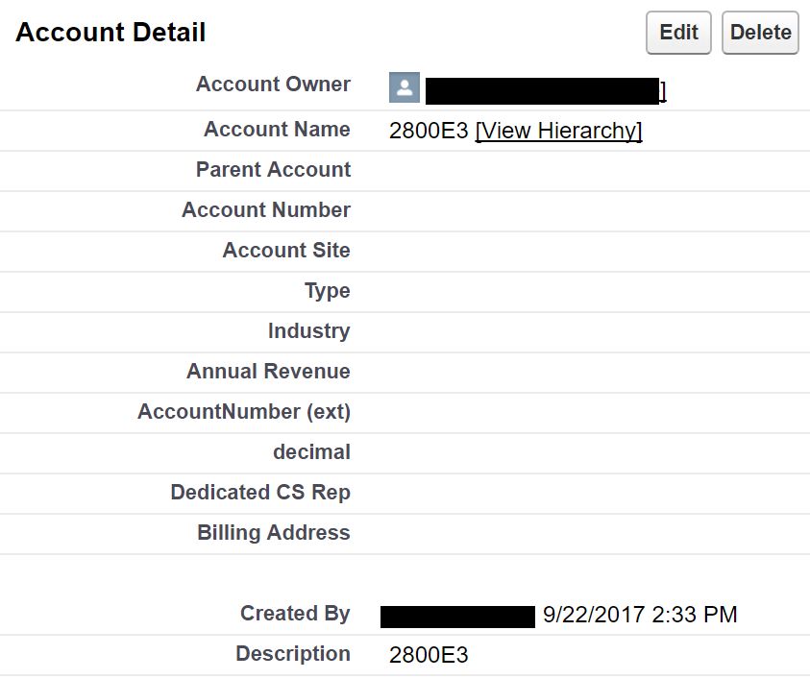The width and height of the screenshot is (810, 679).
Task: Select the description value 2800E3
Action: [x=429, y=655]
